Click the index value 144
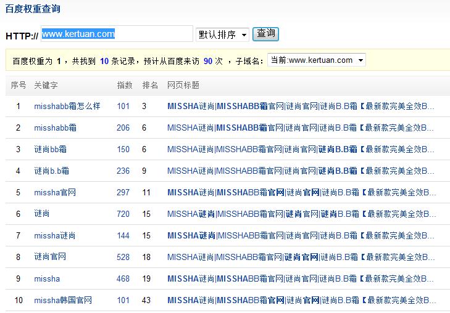Screen dimensions: 450x313 pos(123,236)
